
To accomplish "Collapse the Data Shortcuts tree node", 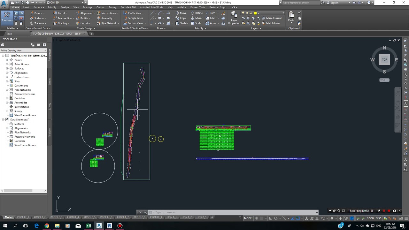I will click(x=3, y=119).
